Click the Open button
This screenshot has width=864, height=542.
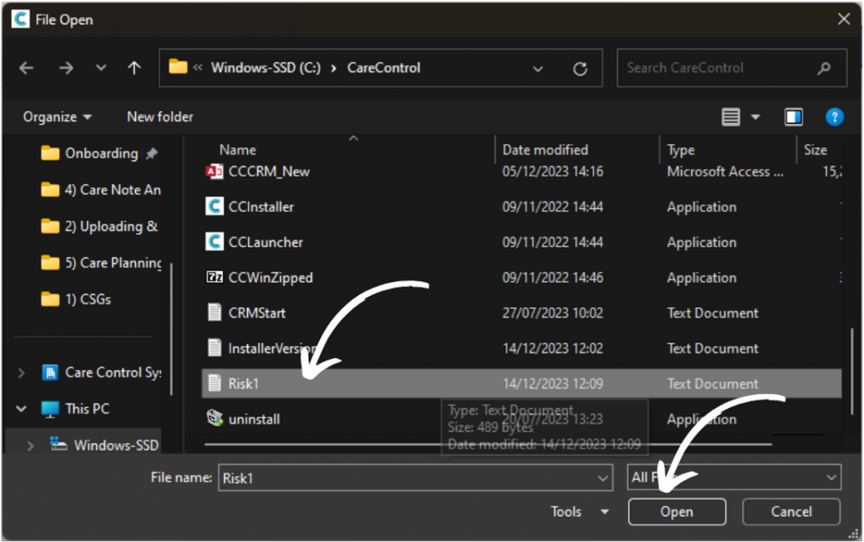[677, 512]
